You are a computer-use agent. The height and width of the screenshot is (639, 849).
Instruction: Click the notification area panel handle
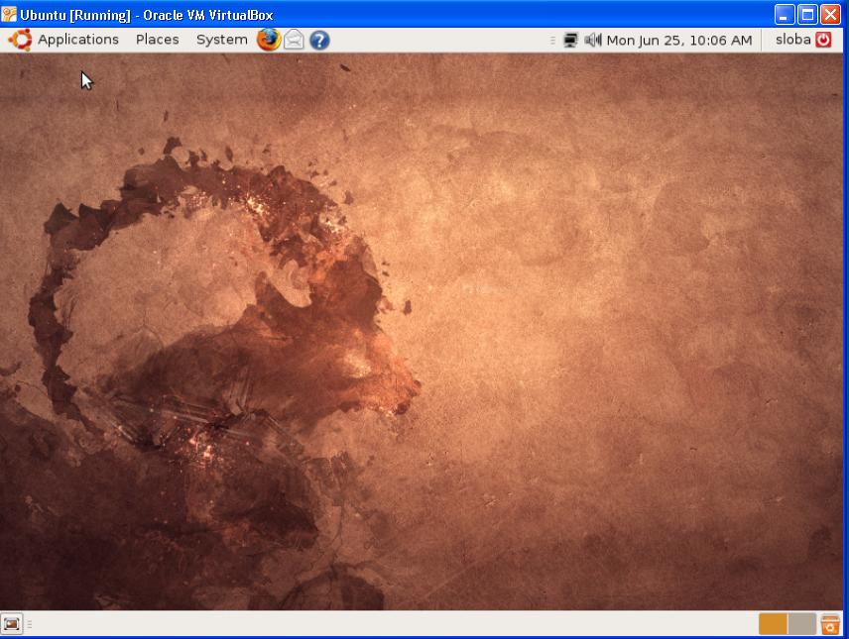[x=552, y=40]
